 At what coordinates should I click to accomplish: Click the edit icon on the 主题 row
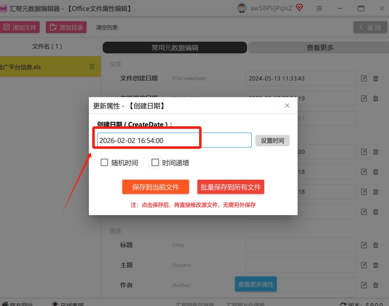364,265
